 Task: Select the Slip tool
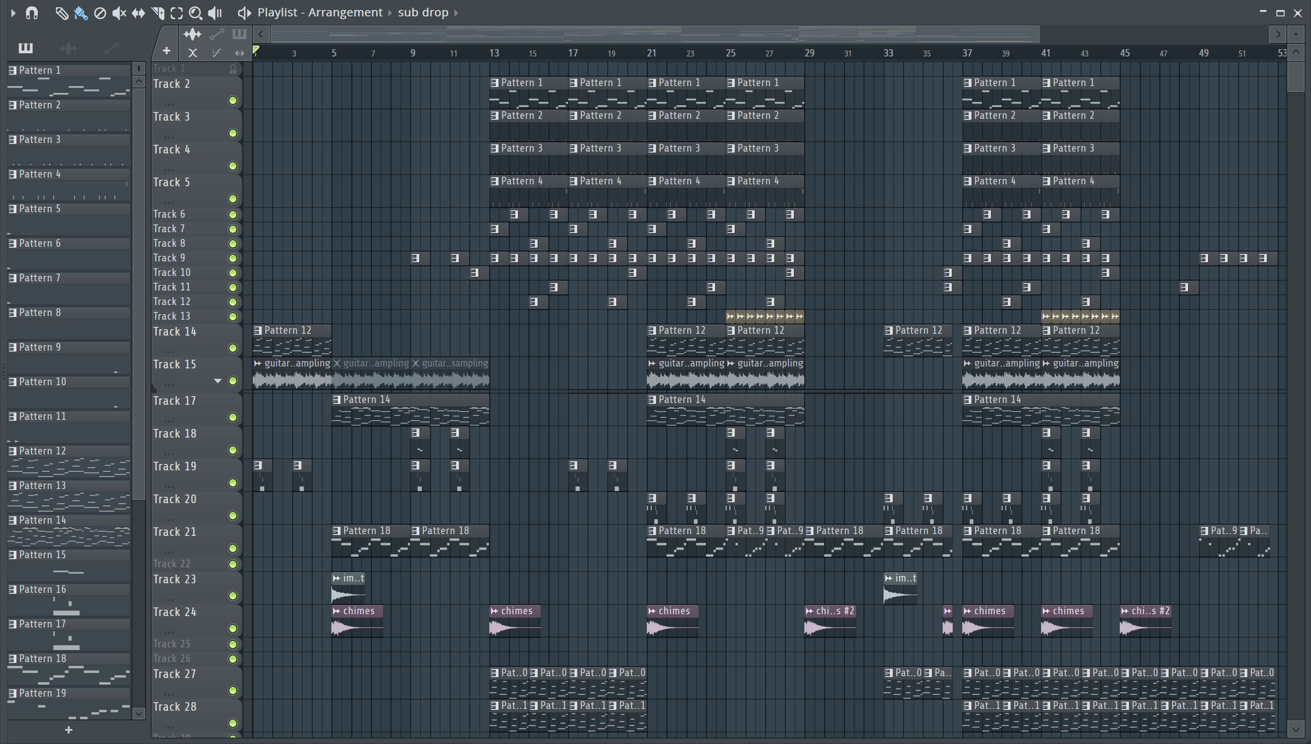(x=138, y=13)
